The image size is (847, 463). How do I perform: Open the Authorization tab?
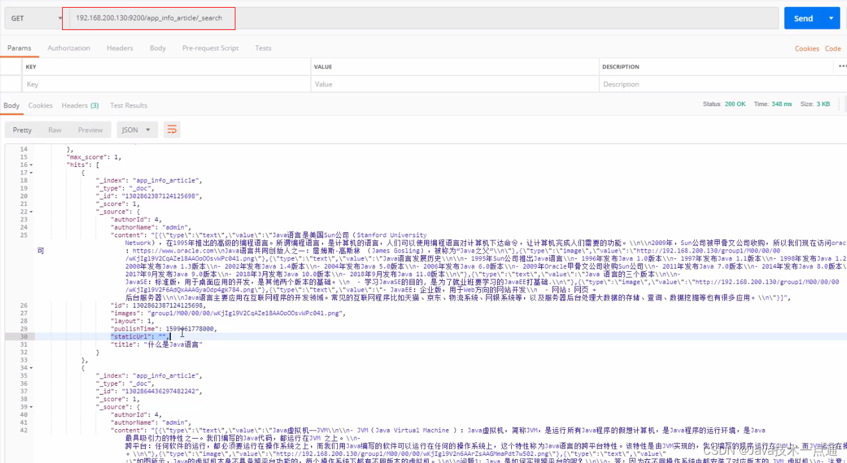point(68,48)
